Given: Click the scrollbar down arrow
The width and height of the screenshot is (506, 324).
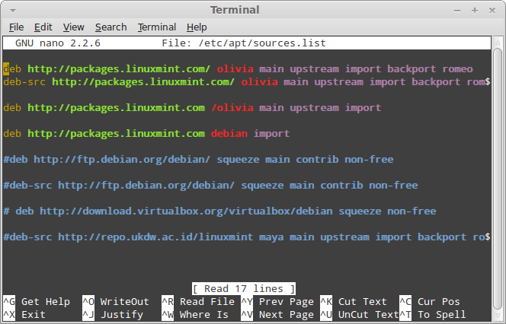Looking at the screenshot, I should coord(498,316).
